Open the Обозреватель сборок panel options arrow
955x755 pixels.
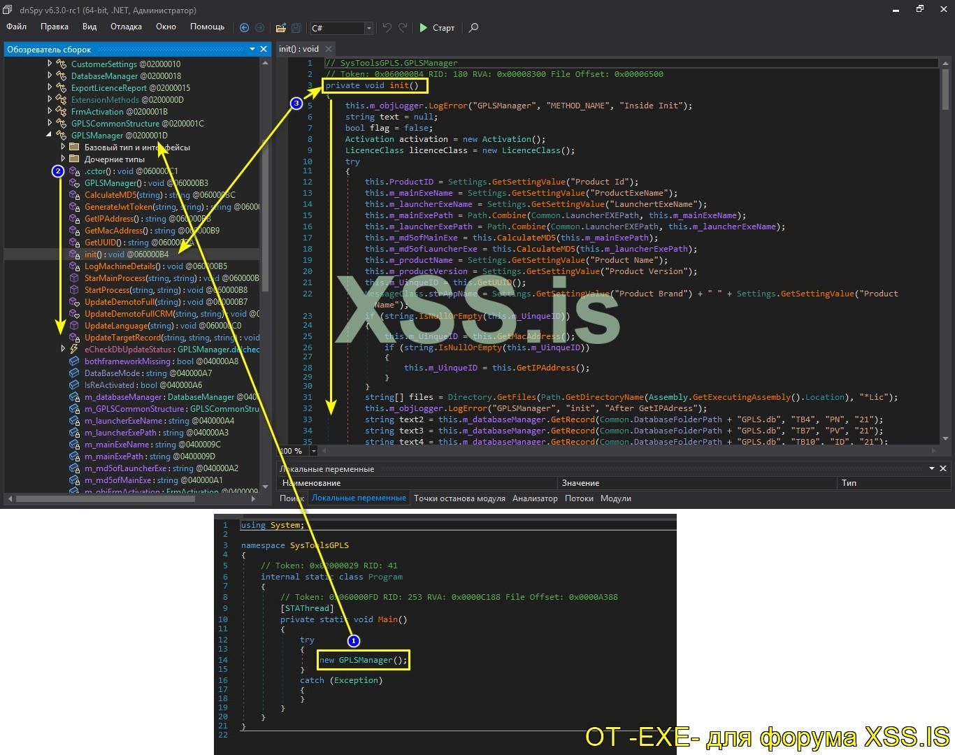click(x=252, y=49)
